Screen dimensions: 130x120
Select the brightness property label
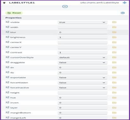18,37
